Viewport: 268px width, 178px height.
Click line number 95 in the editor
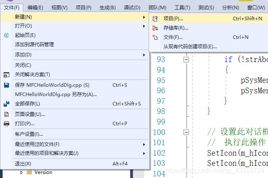tap(161, 80)
